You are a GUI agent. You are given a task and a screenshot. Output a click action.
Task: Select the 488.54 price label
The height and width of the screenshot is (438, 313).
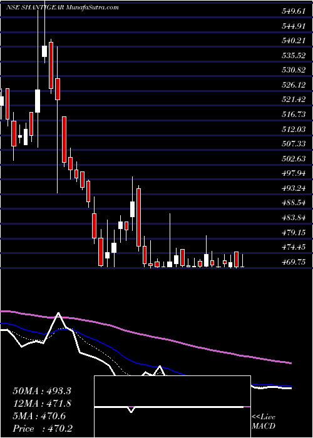tap(294, 203)
